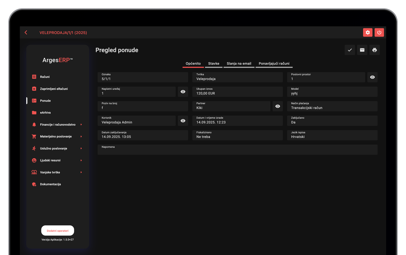This screenshot has width=406, height=255.
Task: Switch to the Stavke tab
Action: click(214, 64)
